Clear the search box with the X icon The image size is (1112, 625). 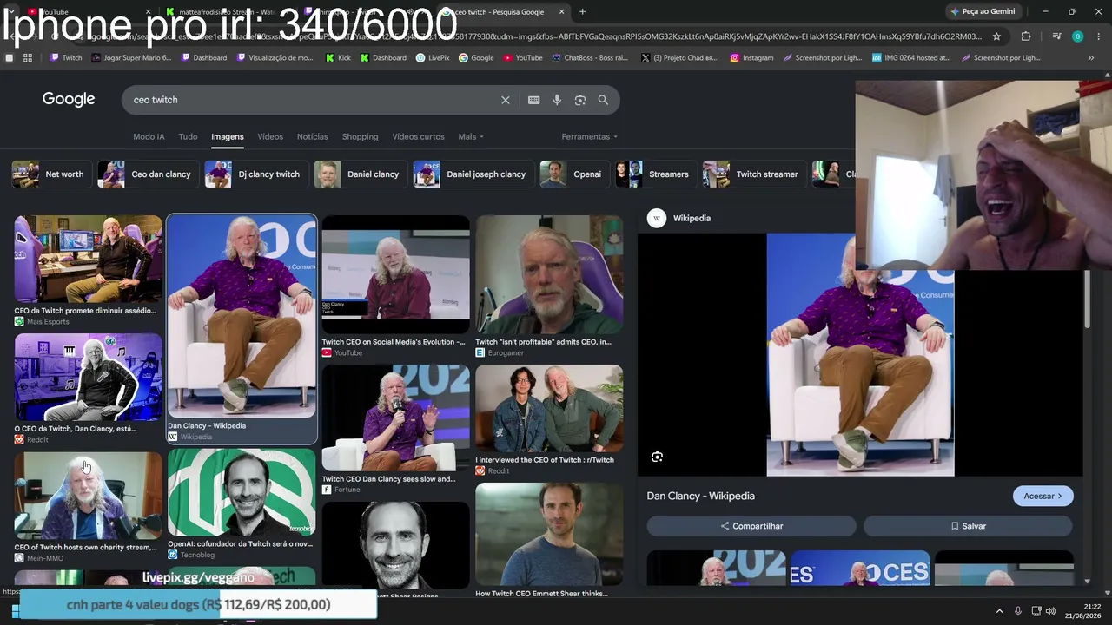tap(506, 100)
